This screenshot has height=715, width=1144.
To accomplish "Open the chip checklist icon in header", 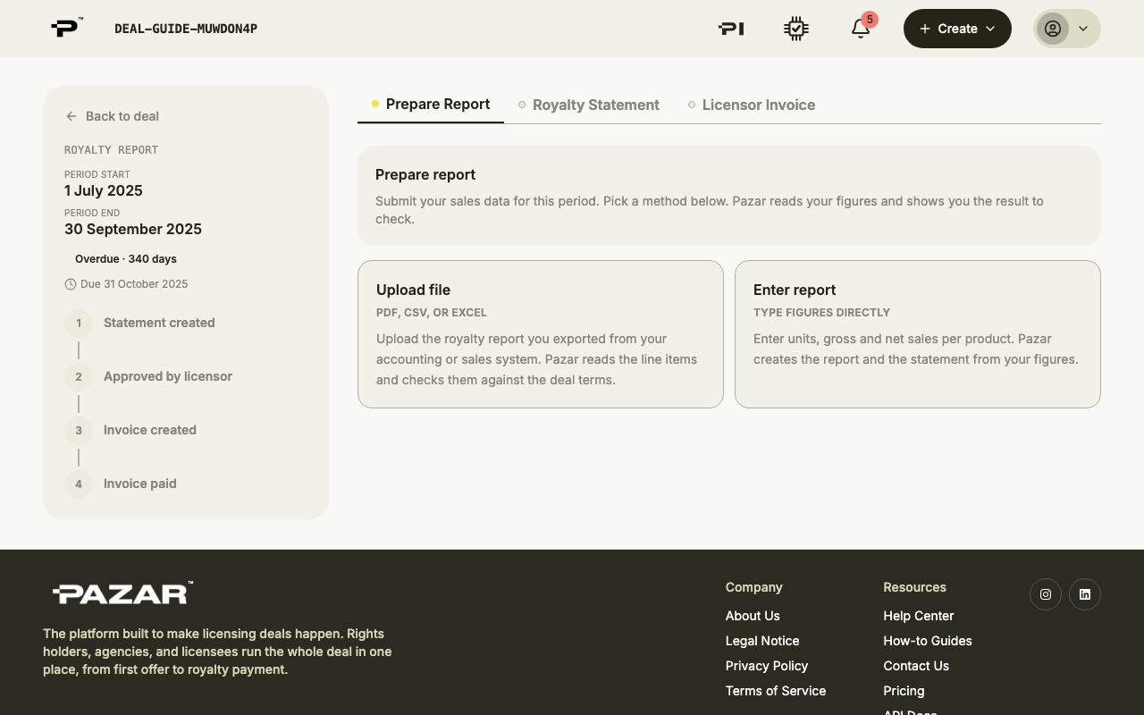I will [796, 29].
